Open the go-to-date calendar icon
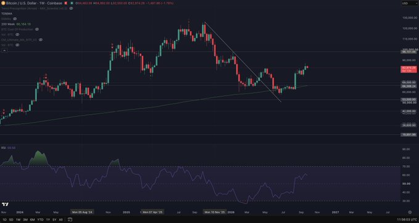The image size is (419, 223). [70, 219]
